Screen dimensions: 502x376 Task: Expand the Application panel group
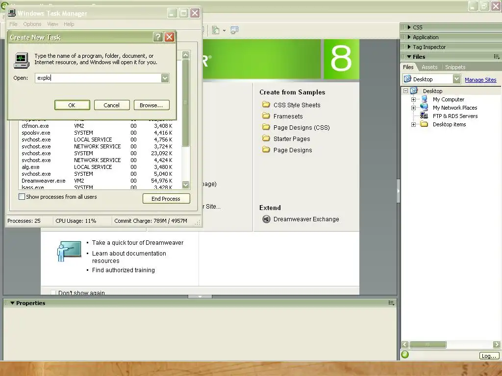409,37
